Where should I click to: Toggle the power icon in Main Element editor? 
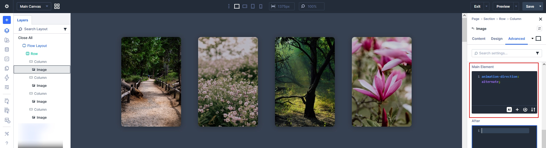pyautogui.click(x=525, y=110)
